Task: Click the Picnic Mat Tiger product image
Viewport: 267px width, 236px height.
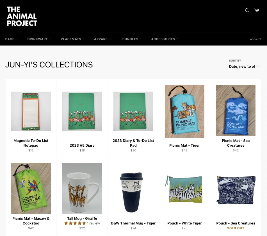Action: pyautogui.click(x=184, y=111)
